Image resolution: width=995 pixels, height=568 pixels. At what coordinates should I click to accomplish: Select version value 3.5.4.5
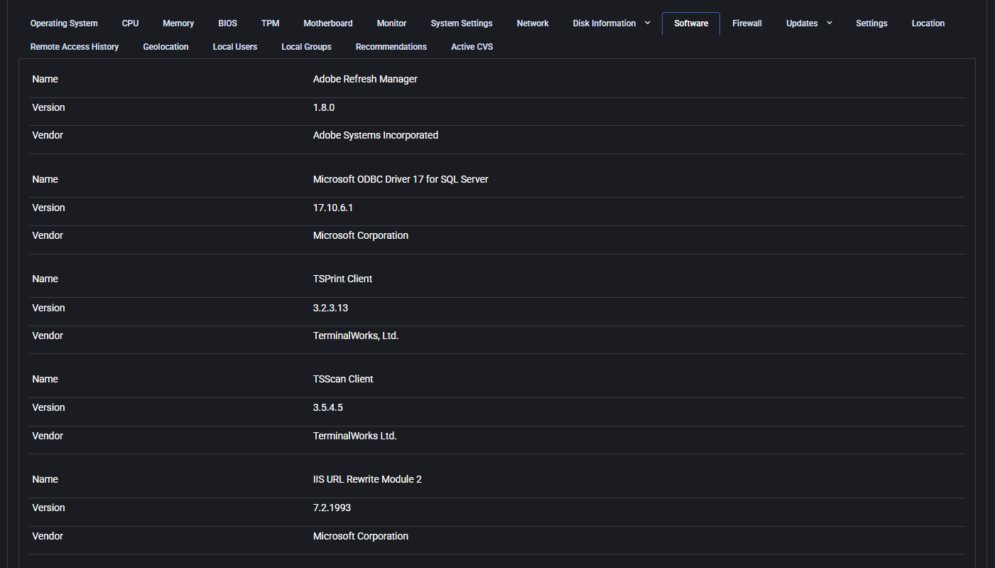pyautogui.click(x=328, y=408)
